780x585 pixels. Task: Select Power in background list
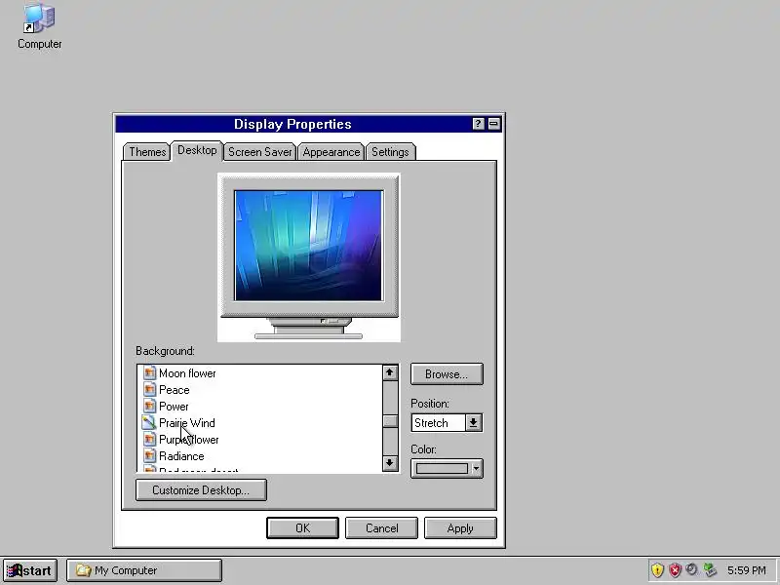tap(174, 407)
